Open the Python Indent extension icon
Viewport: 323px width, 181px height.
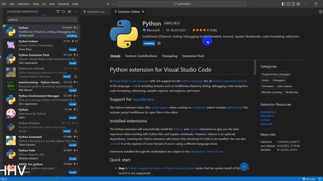[11, 45]
